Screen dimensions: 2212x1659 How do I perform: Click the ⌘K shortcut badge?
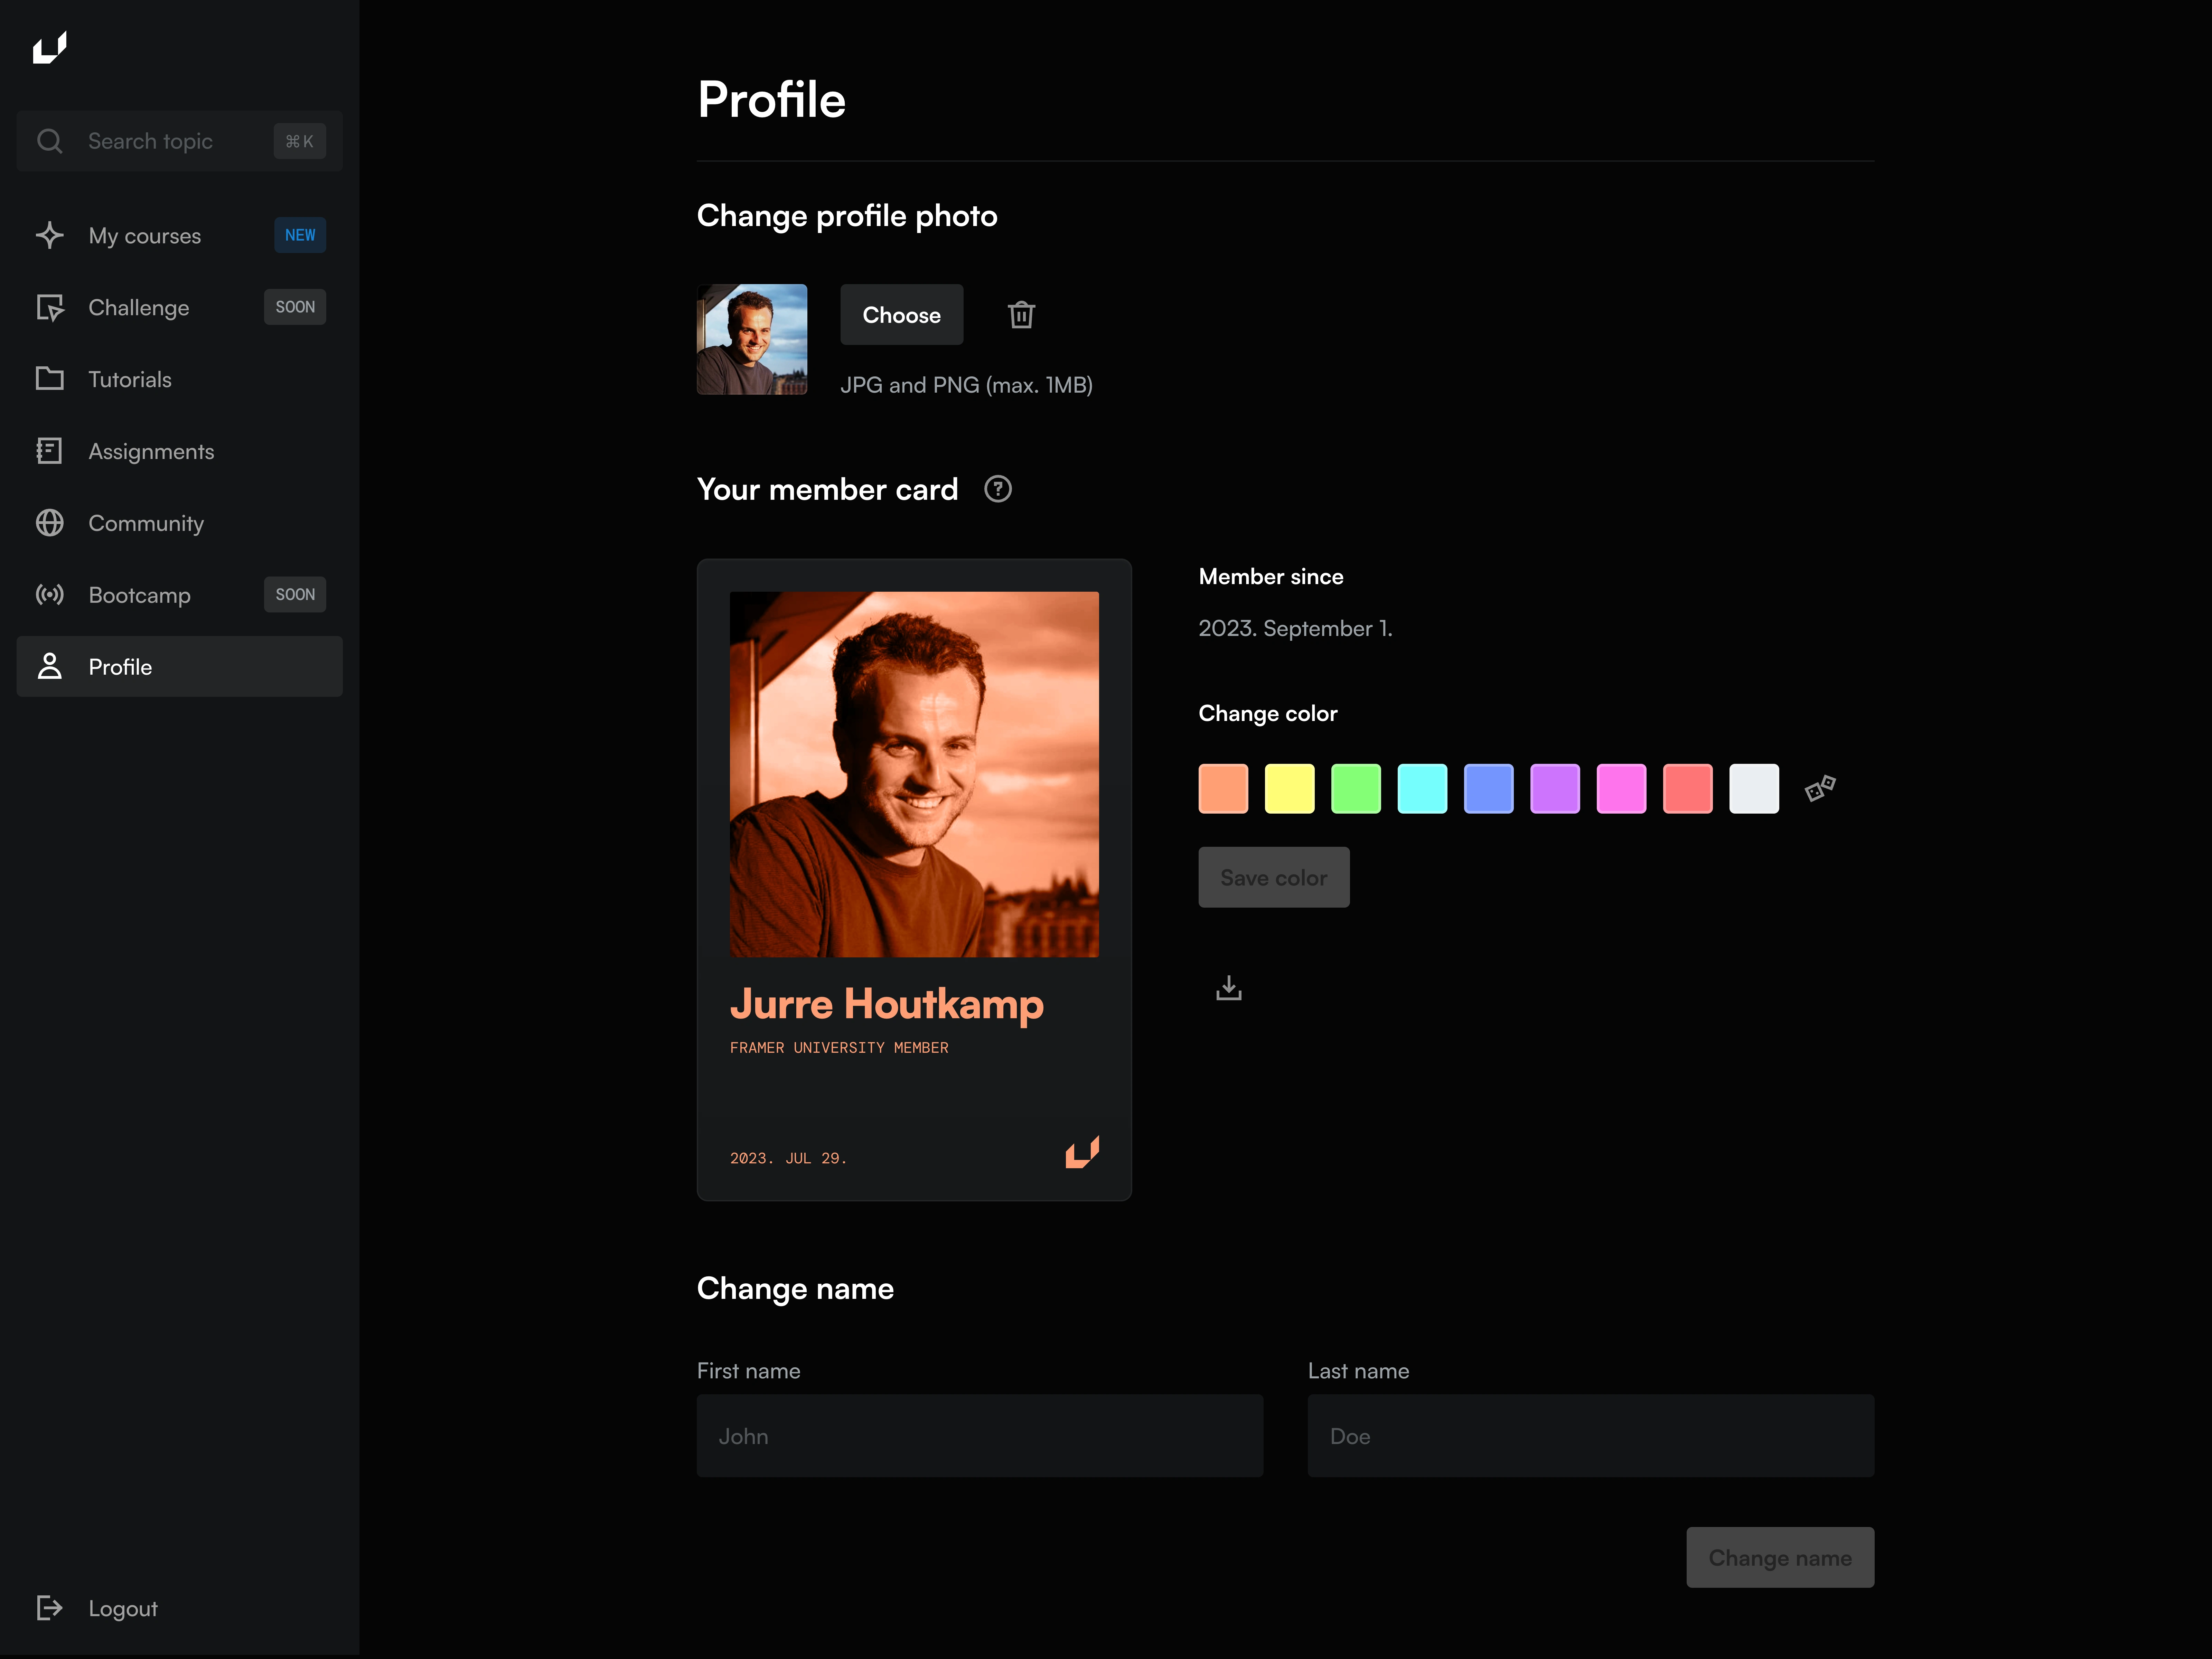tap(300, 141)
